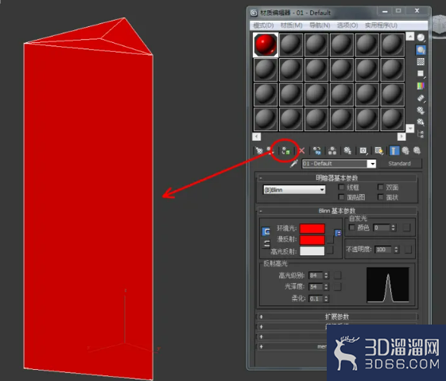This screenshot has width=446, height=381.
Task: Open the Material ID Channel flyout
Action: [363, 150]
